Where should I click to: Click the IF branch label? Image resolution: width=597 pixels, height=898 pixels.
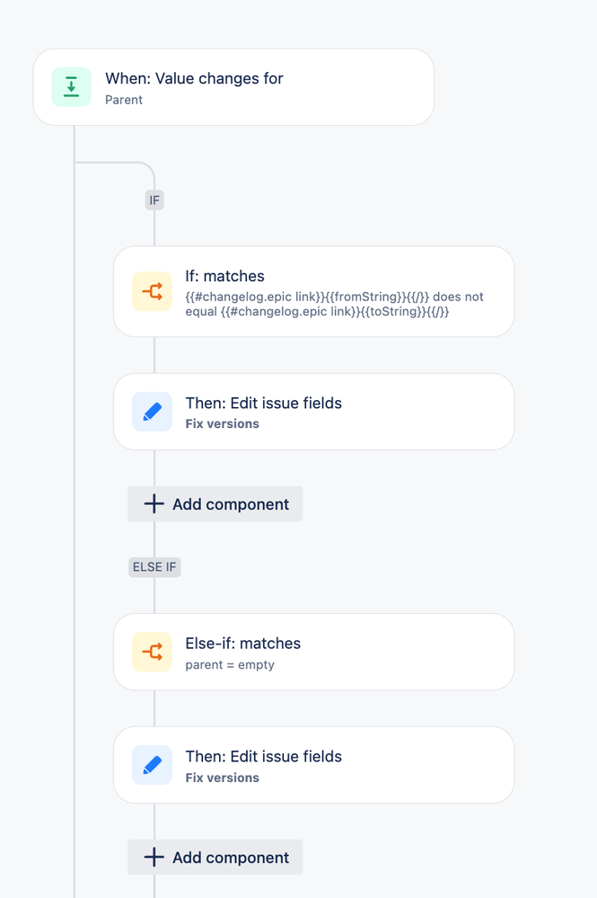[154, 200]
